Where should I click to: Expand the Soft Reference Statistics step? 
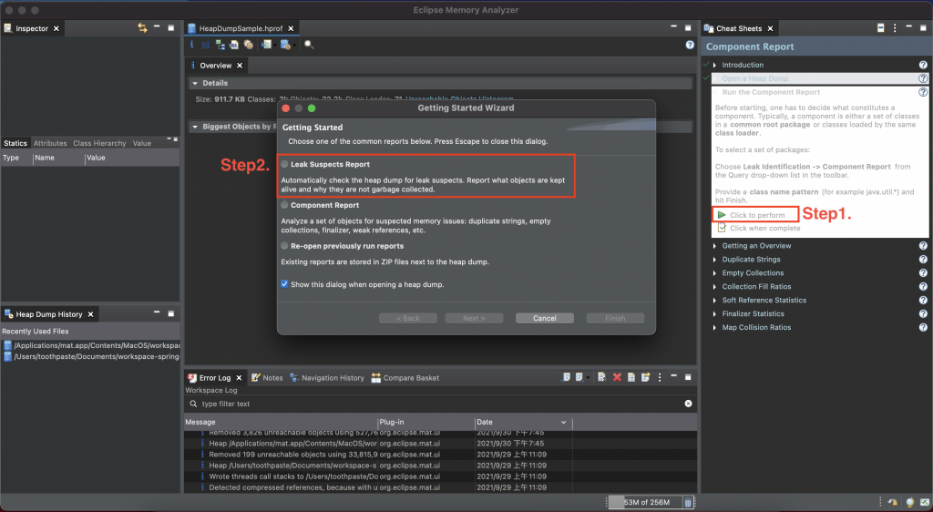point(714,301)
